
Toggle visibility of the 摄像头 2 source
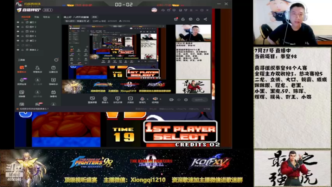[18, 50]
